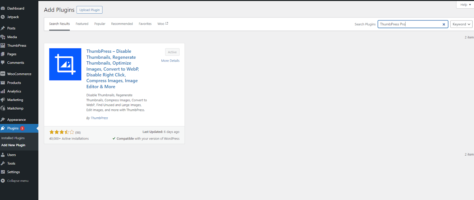Click the Marketing megaphone icon
The width and height of the screenshot is (474, 200).
tap(3, 100)
